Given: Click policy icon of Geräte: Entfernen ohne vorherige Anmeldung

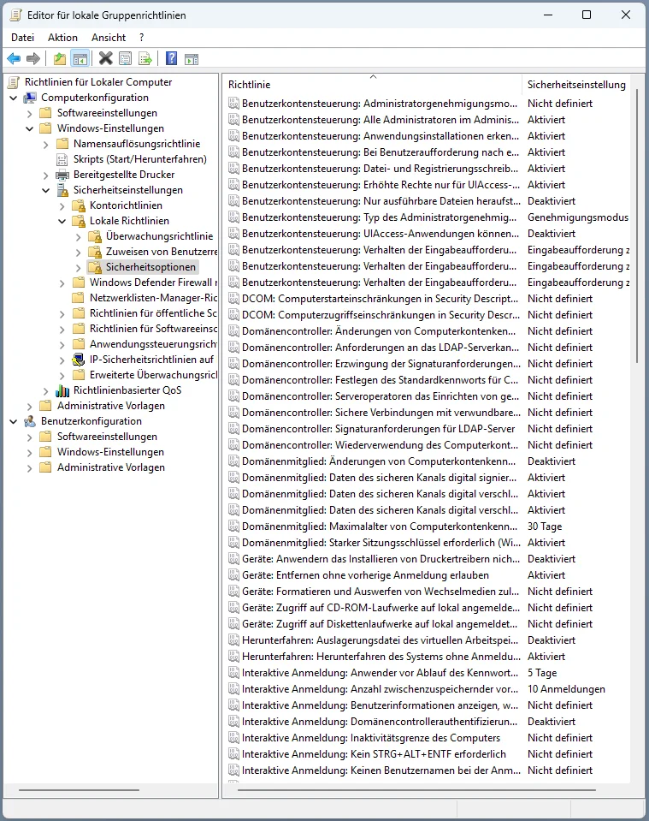Looking at the screenshot, I should point(233,575).
